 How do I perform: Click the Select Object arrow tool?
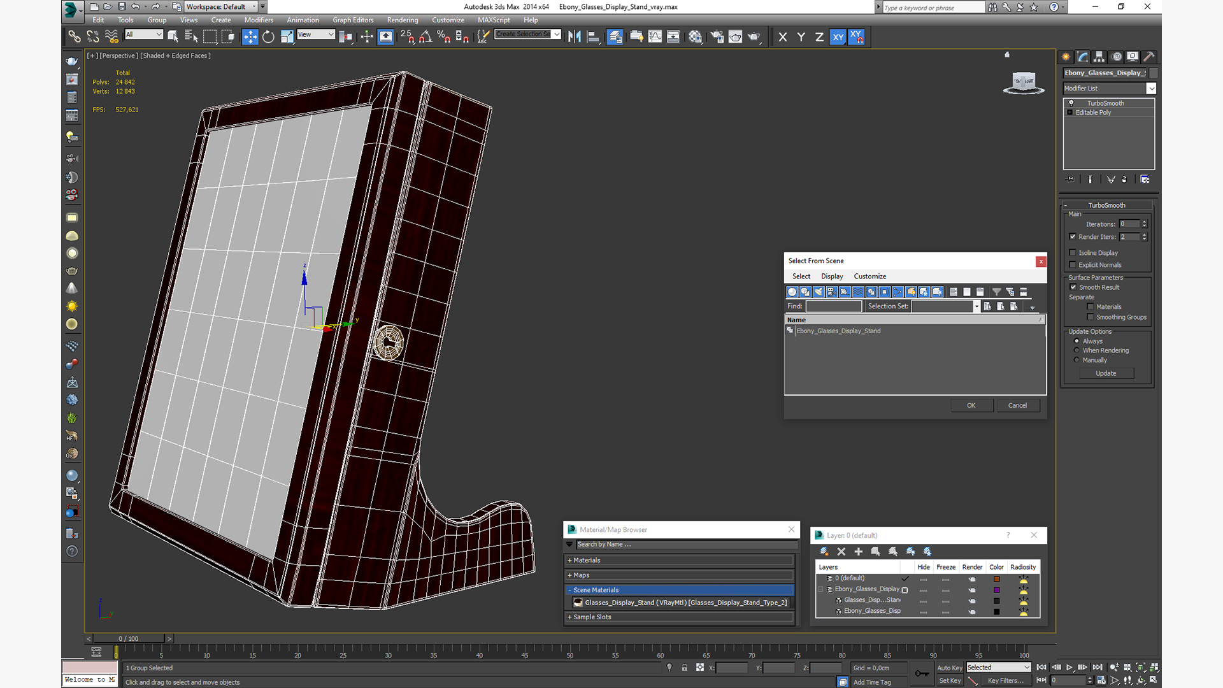(x=173, y=37)
